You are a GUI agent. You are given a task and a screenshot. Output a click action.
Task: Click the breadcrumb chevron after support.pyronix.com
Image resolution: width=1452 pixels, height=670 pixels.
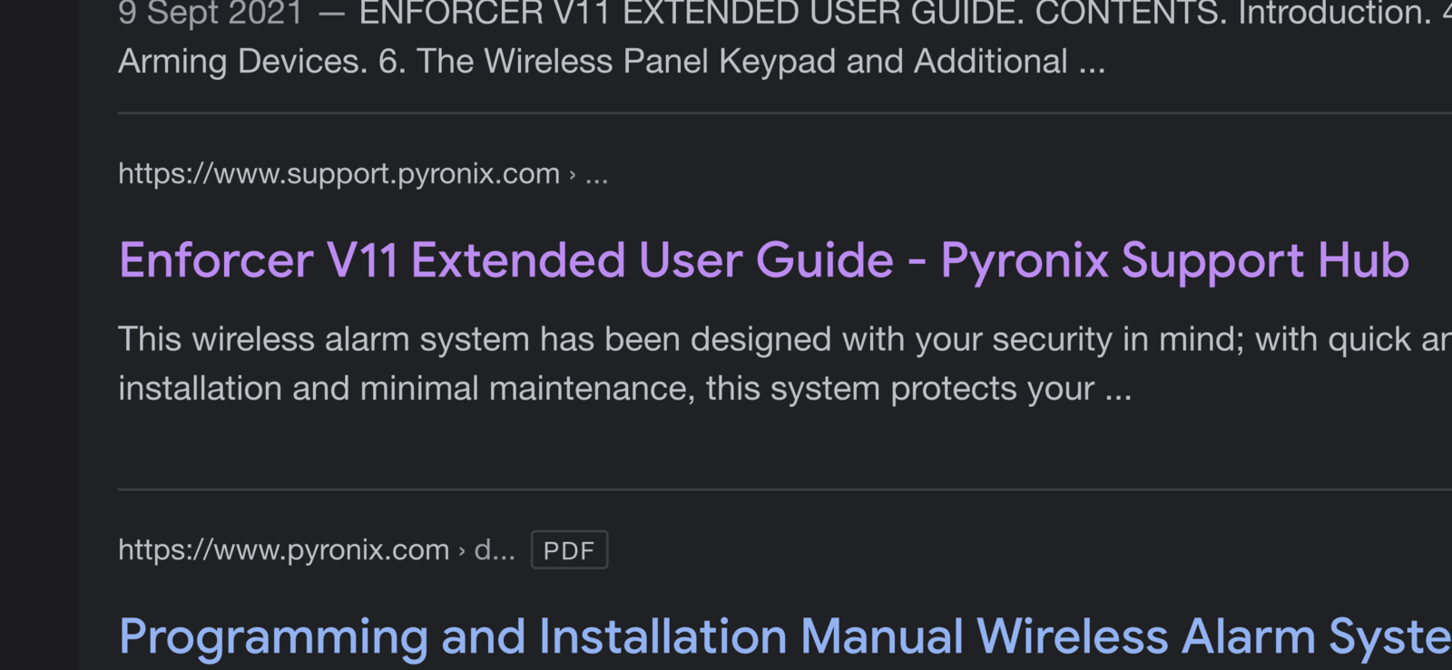tap(572, 174)
